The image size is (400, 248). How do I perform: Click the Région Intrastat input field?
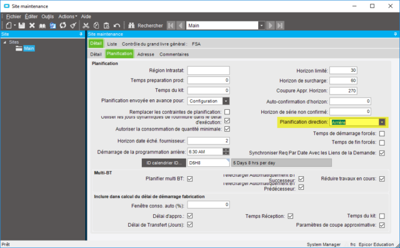[208, 71]
